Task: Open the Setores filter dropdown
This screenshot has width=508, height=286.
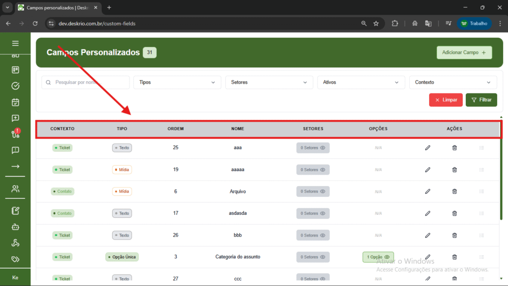Action: [269, 82]
